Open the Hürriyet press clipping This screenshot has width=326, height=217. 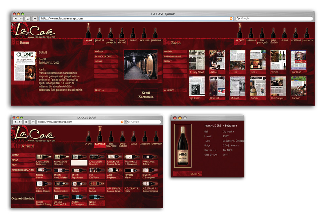217,88
